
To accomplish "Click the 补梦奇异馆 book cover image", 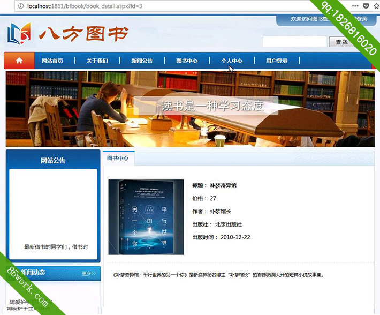I will point(146,217).
